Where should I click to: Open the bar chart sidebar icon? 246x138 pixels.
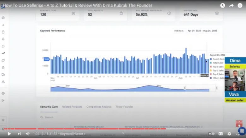tap(3, 25)
